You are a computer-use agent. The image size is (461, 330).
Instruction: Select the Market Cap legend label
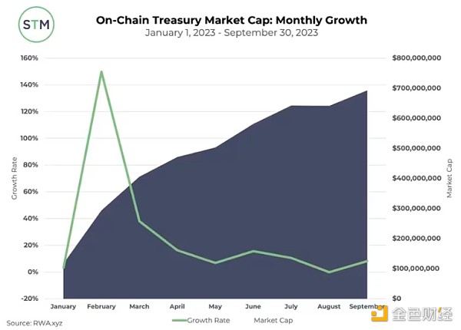[273, 320]
